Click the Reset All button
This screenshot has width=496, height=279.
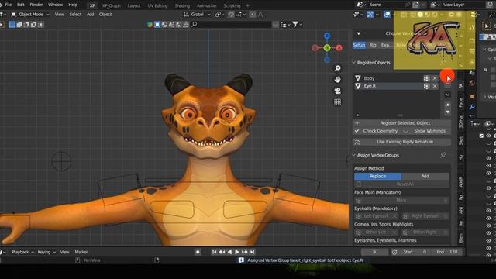[401, 184]
